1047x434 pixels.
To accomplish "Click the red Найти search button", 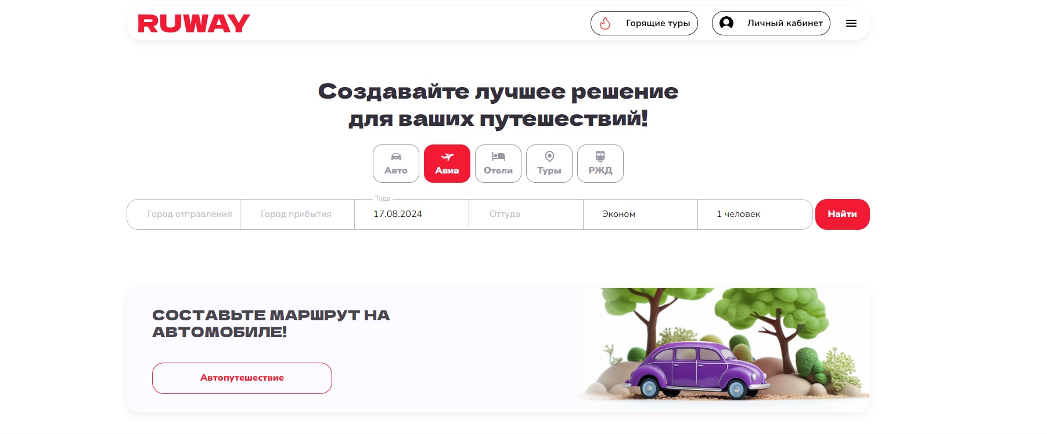I will pyautogui.click(x=843, y=214).
